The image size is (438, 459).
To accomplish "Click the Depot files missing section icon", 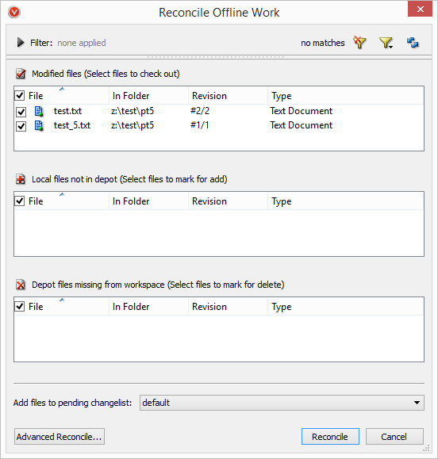I will click(21, 285).
